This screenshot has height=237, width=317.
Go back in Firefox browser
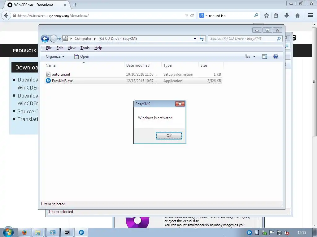click(6, 15)
